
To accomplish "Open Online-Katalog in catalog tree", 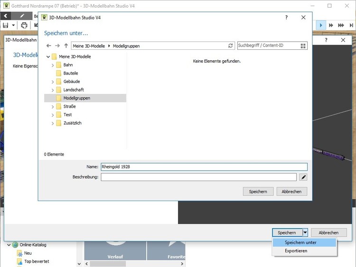I will point(33,245).
